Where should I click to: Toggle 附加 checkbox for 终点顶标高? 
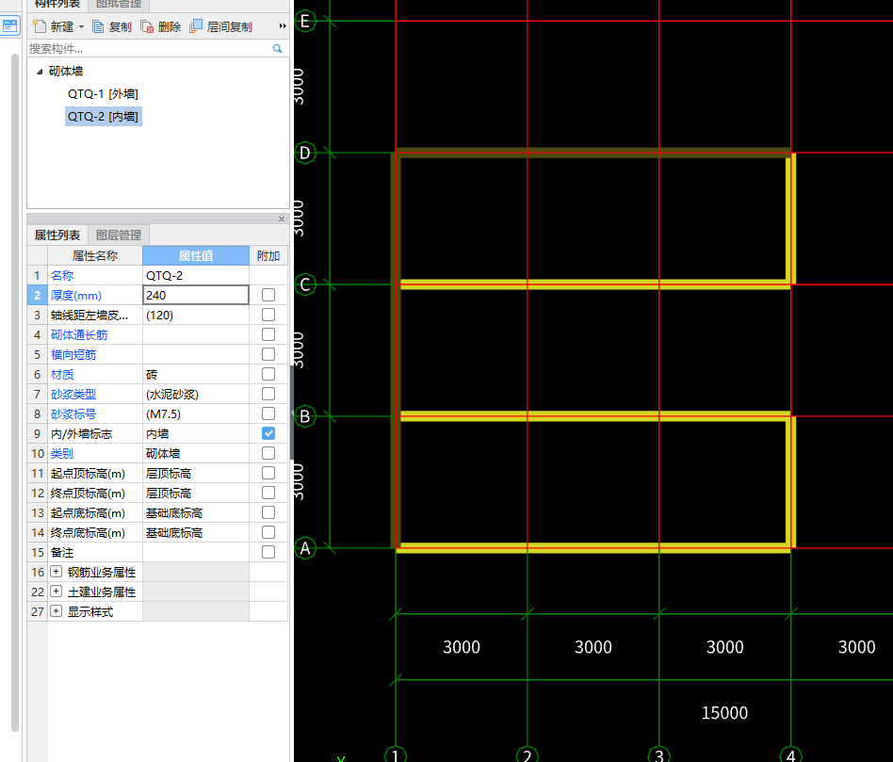point(268,494)
